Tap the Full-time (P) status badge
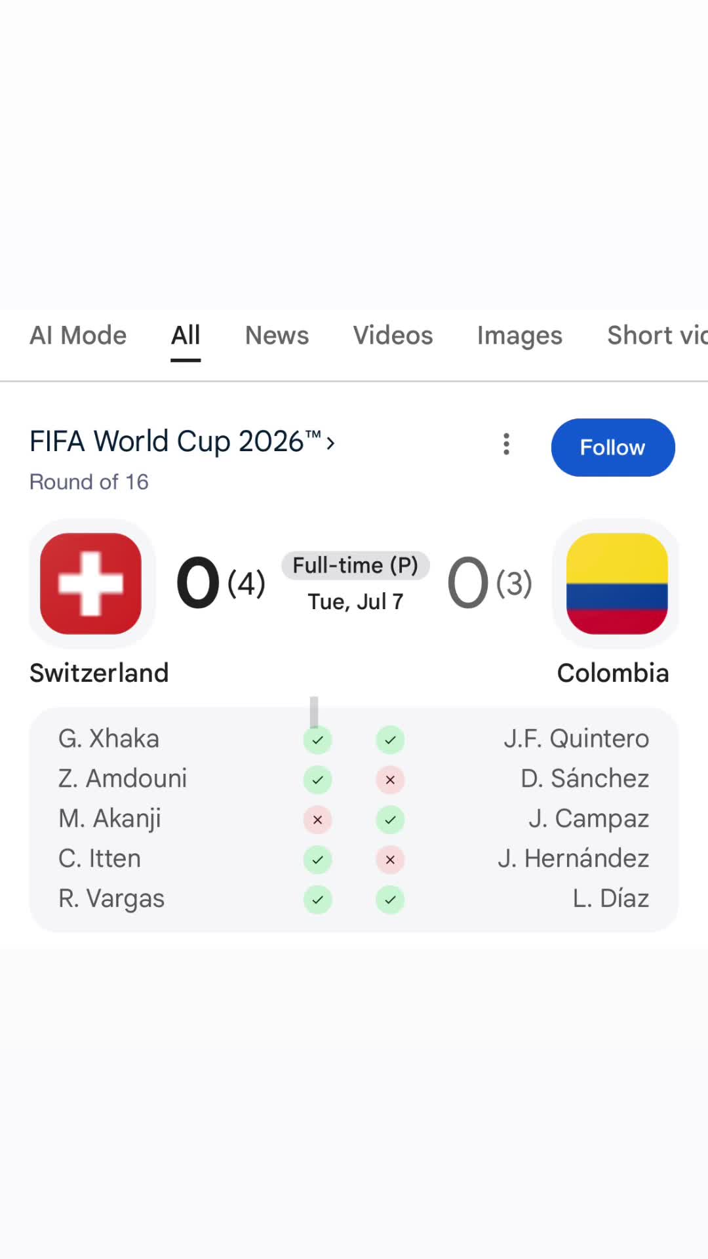Image resolution: width=708 pixels, height=1259 pixels. (356, 565)
